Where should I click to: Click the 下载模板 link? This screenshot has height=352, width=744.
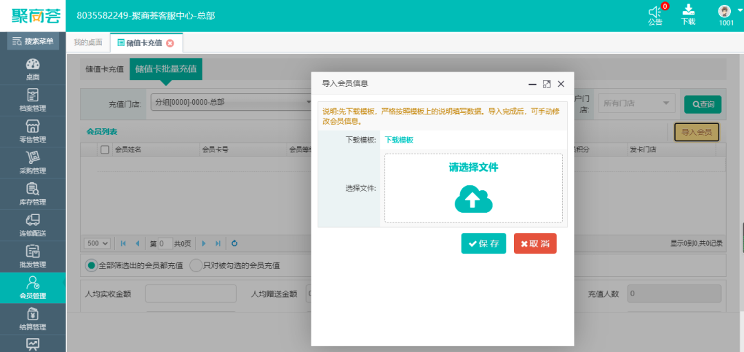[x=399, y=140]
